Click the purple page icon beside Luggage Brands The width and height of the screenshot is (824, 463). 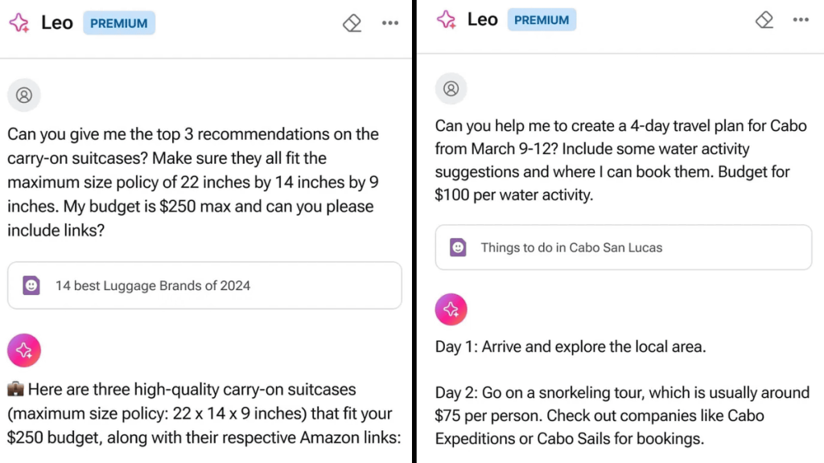click(x=31, y=285)
